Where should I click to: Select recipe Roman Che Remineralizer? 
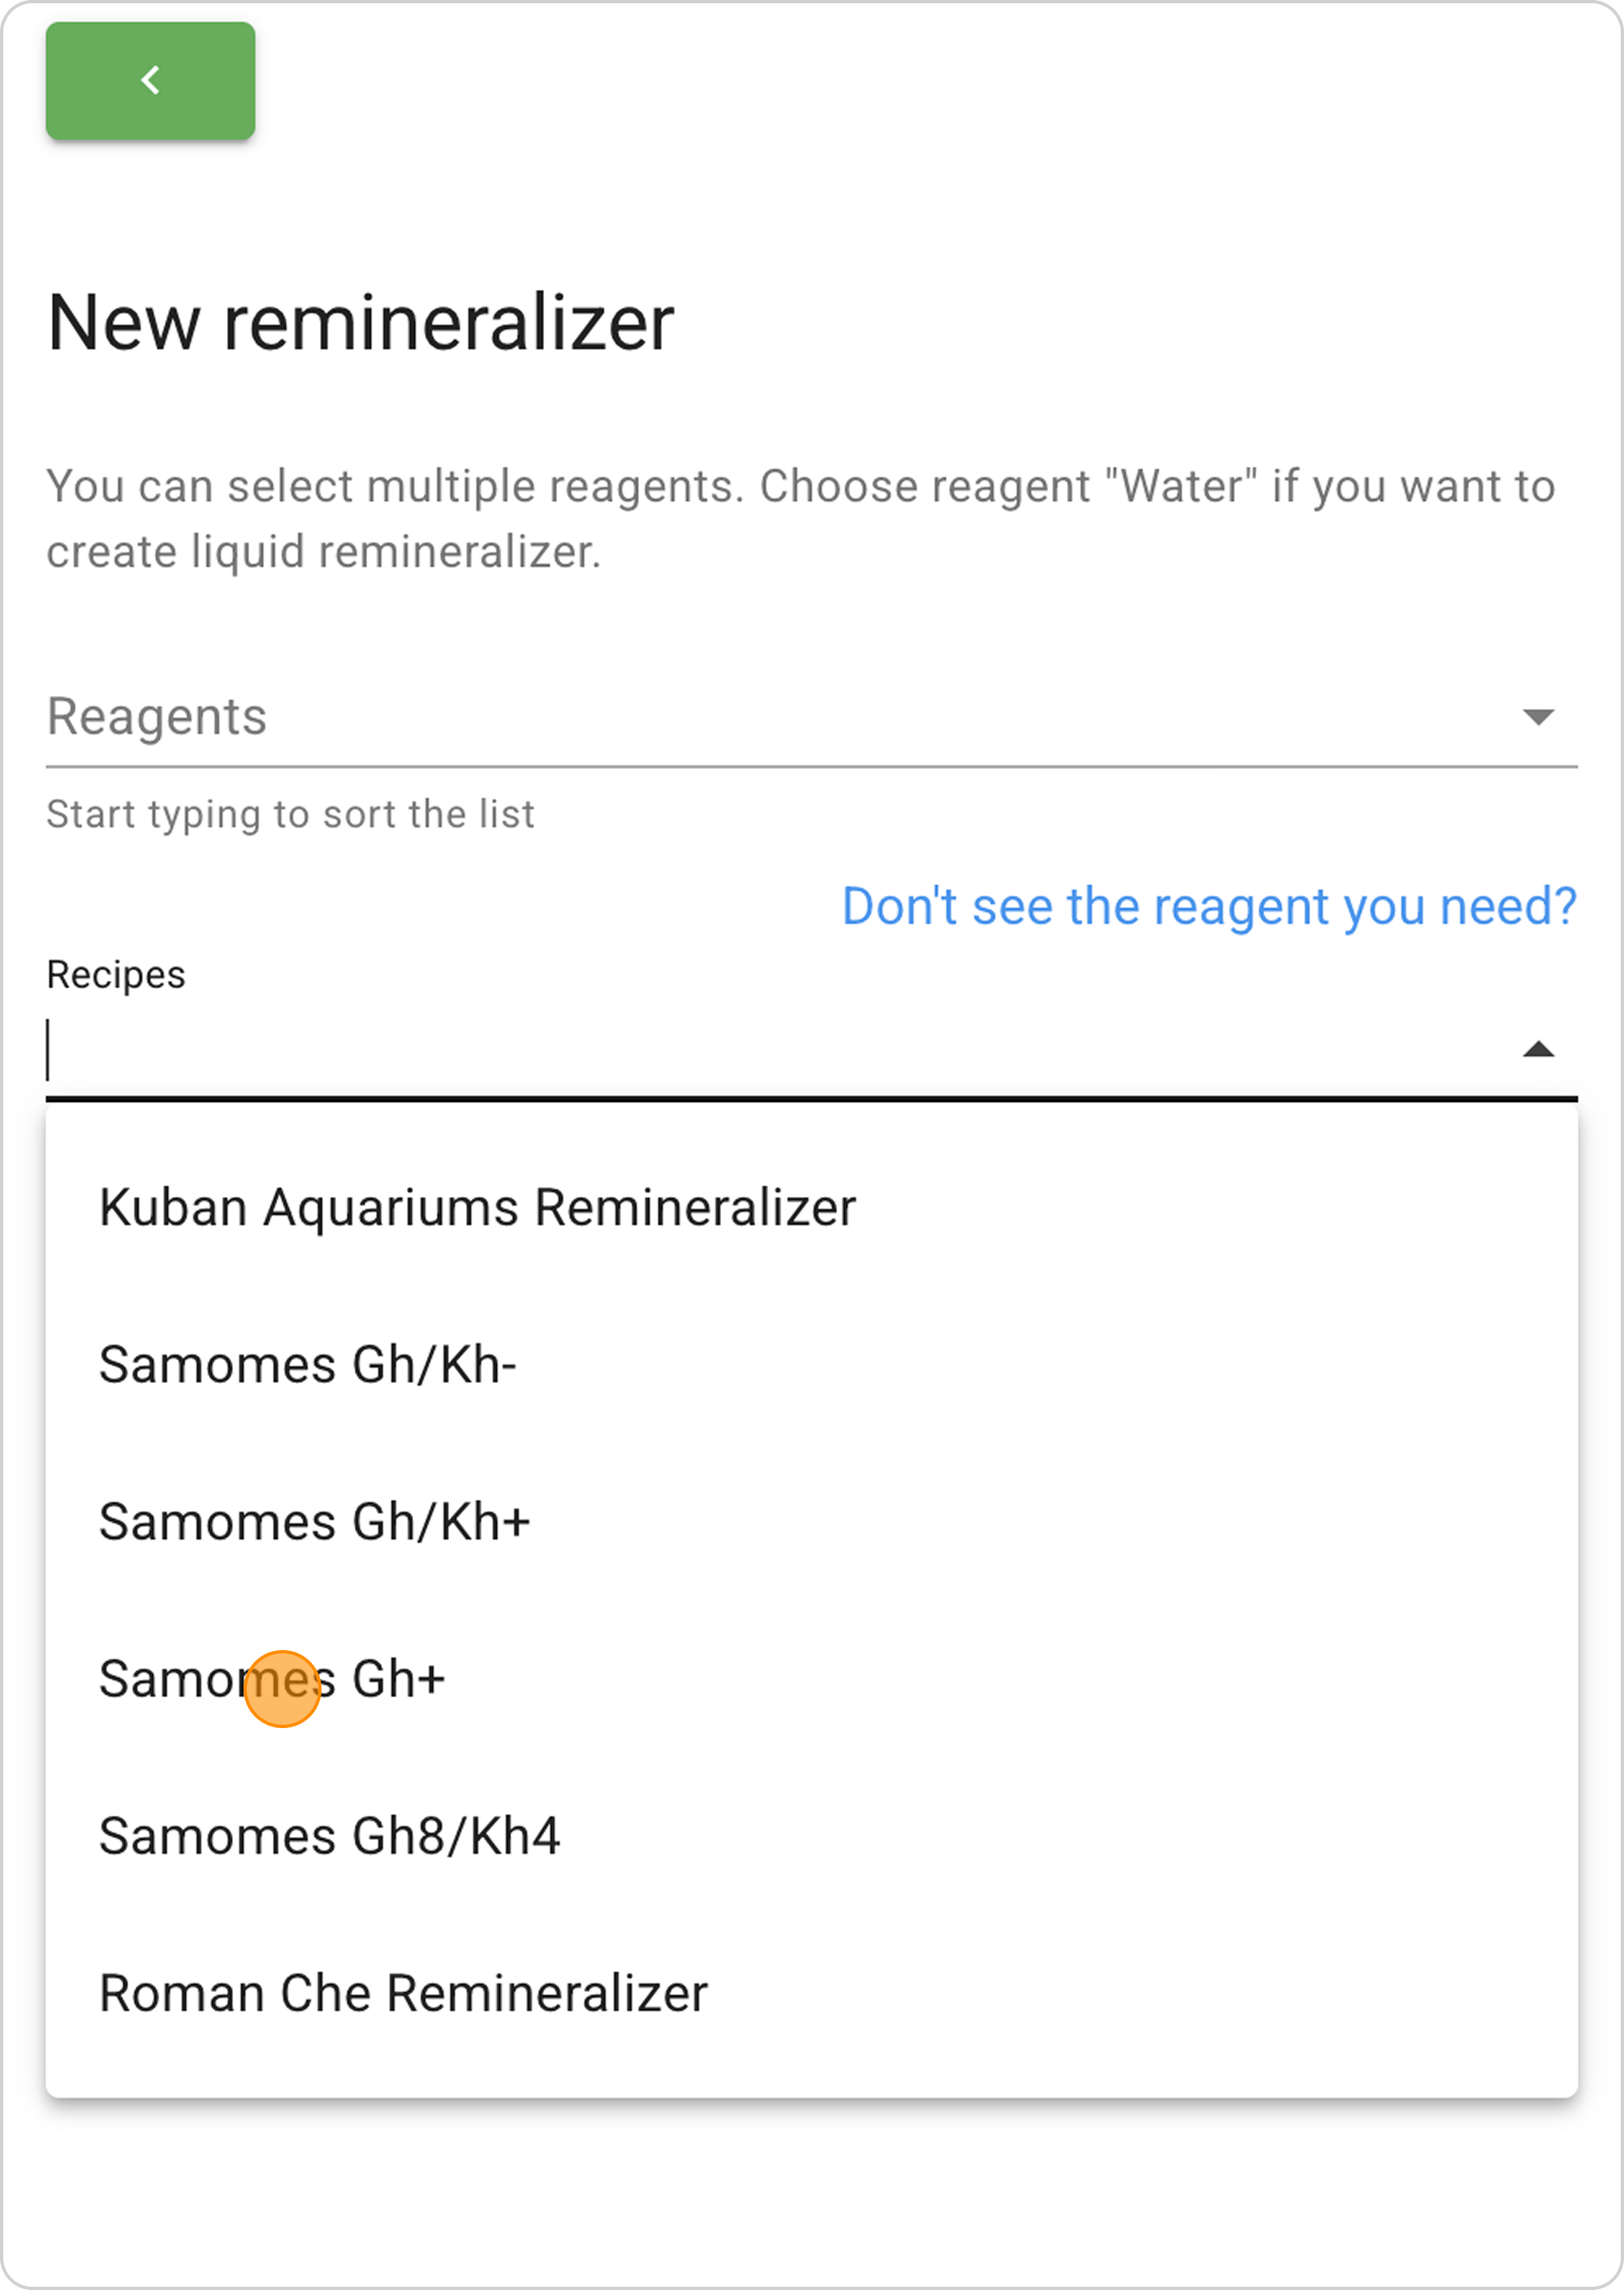click(402, 1993)
